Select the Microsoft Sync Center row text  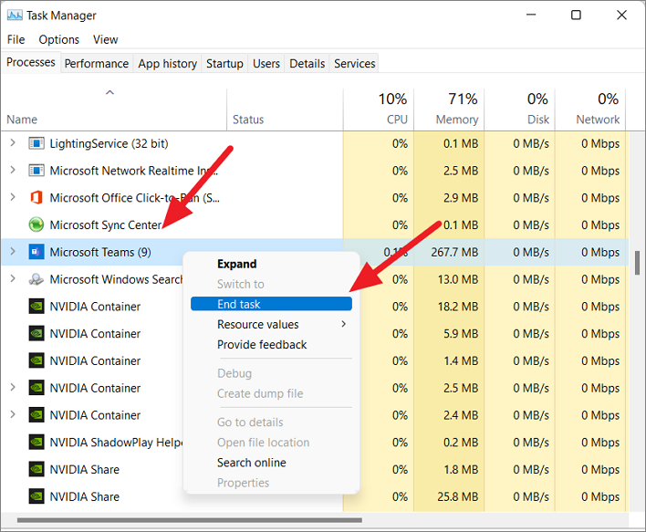106,225
